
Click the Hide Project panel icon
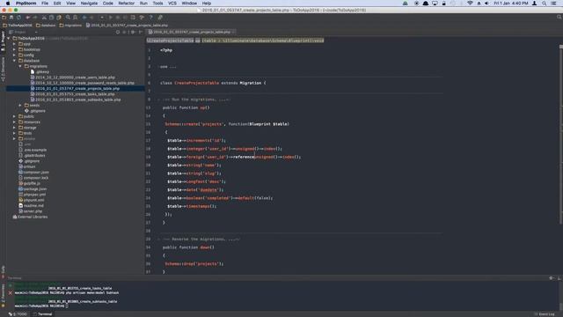(x=141, y=32)
